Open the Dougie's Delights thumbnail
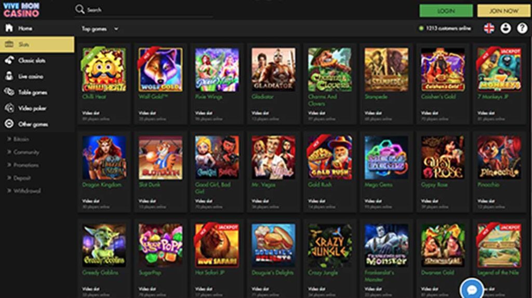Screen dimensions: 532x298 tap(273, 246)
